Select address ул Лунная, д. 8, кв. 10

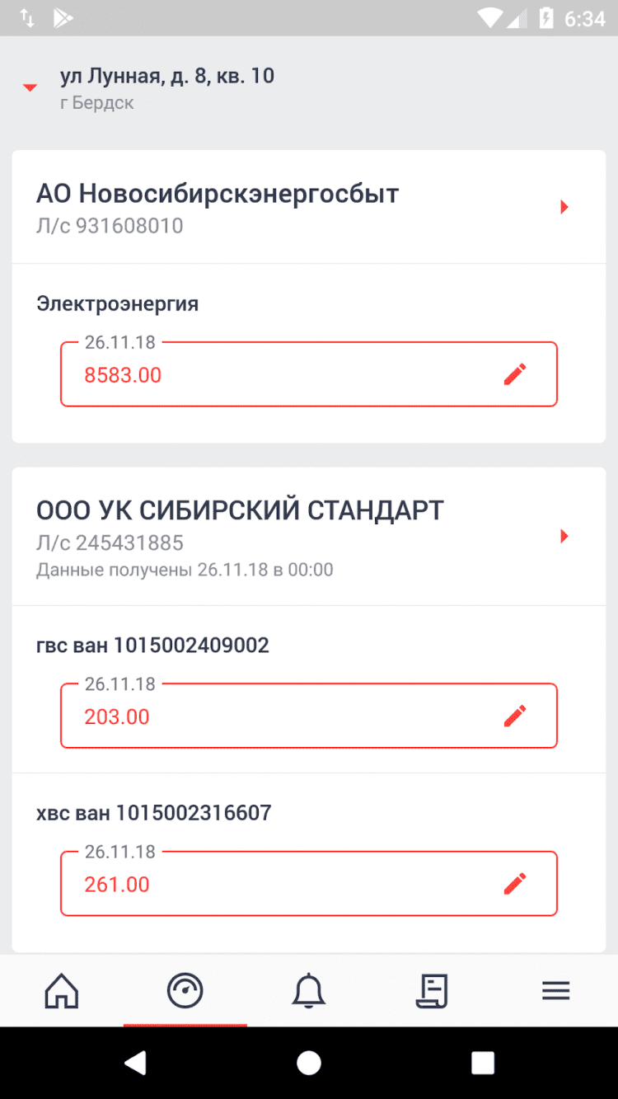(167, 77)
